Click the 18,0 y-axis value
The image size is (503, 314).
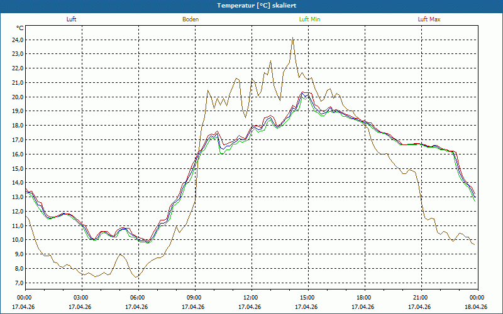(18, 126)
